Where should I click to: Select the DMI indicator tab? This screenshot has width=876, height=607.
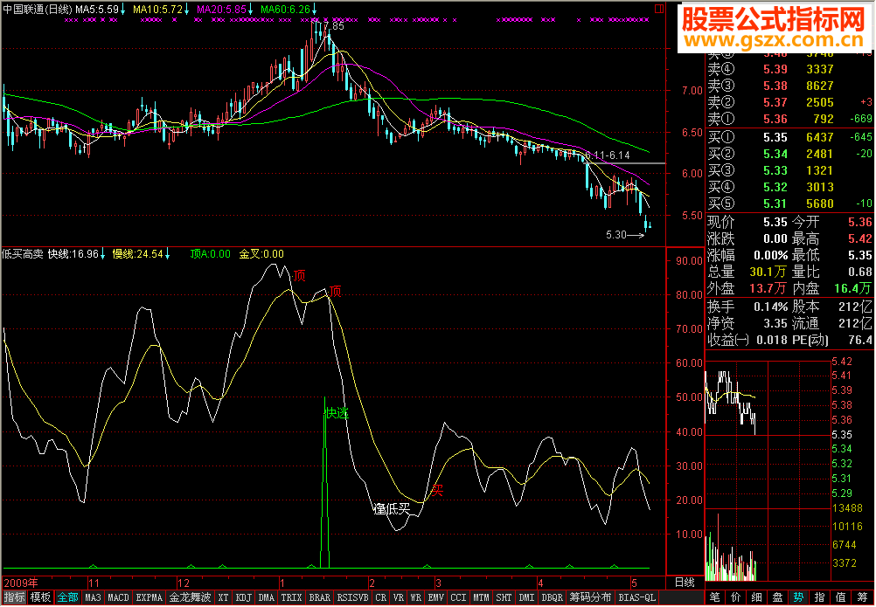pos(526,597)
